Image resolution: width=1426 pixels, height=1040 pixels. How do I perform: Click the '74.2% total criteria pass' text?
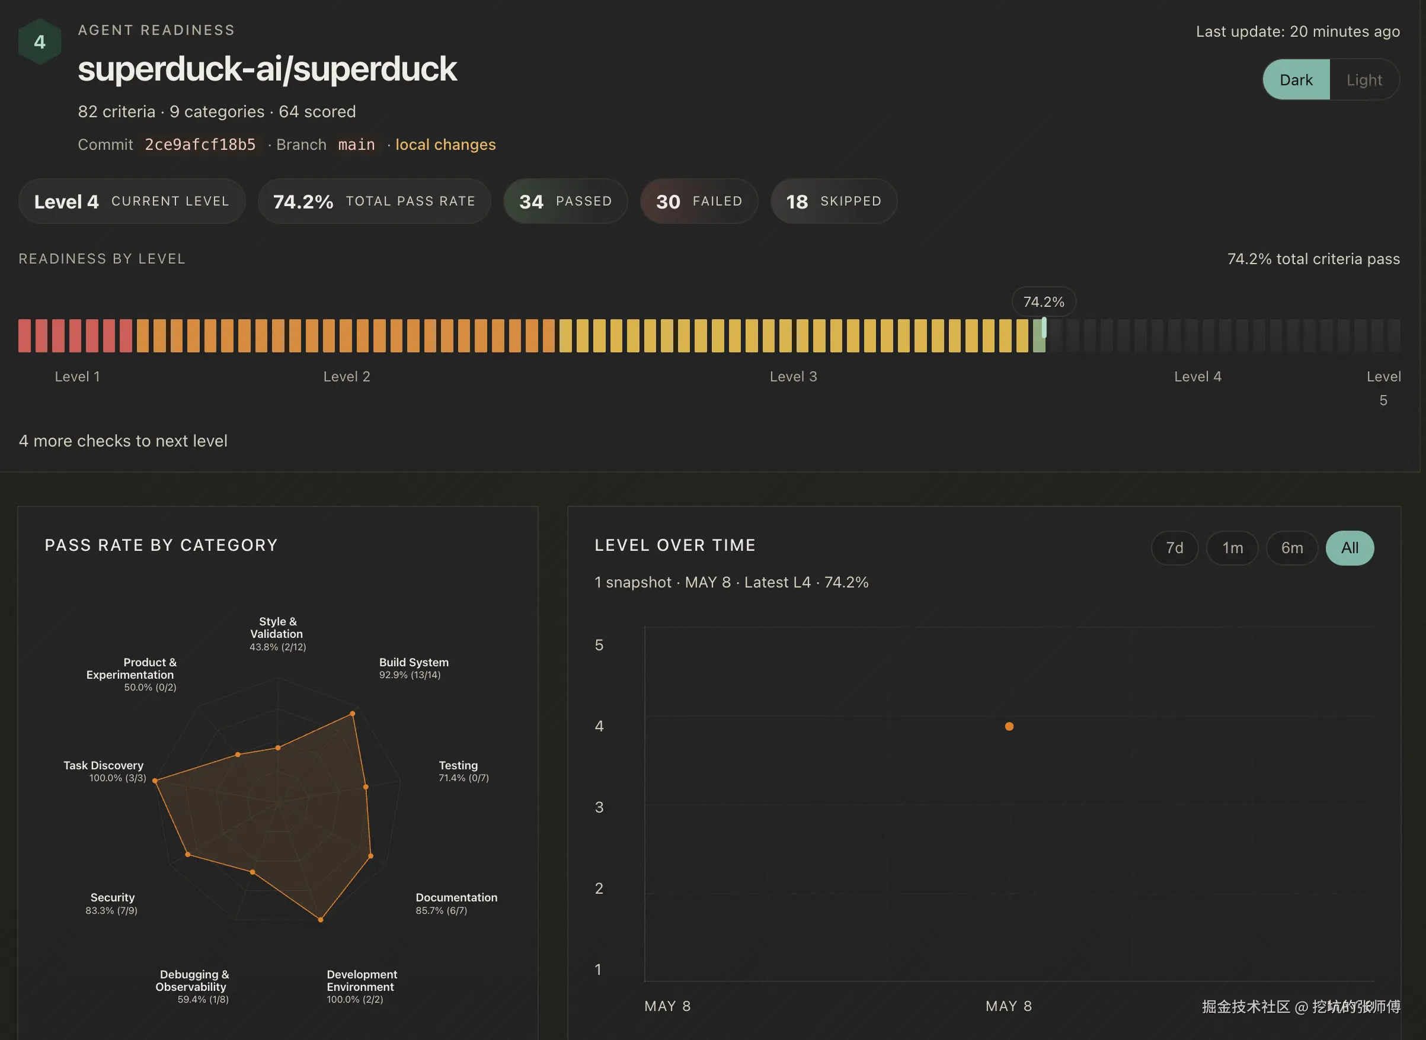[x=1313, y=259]
